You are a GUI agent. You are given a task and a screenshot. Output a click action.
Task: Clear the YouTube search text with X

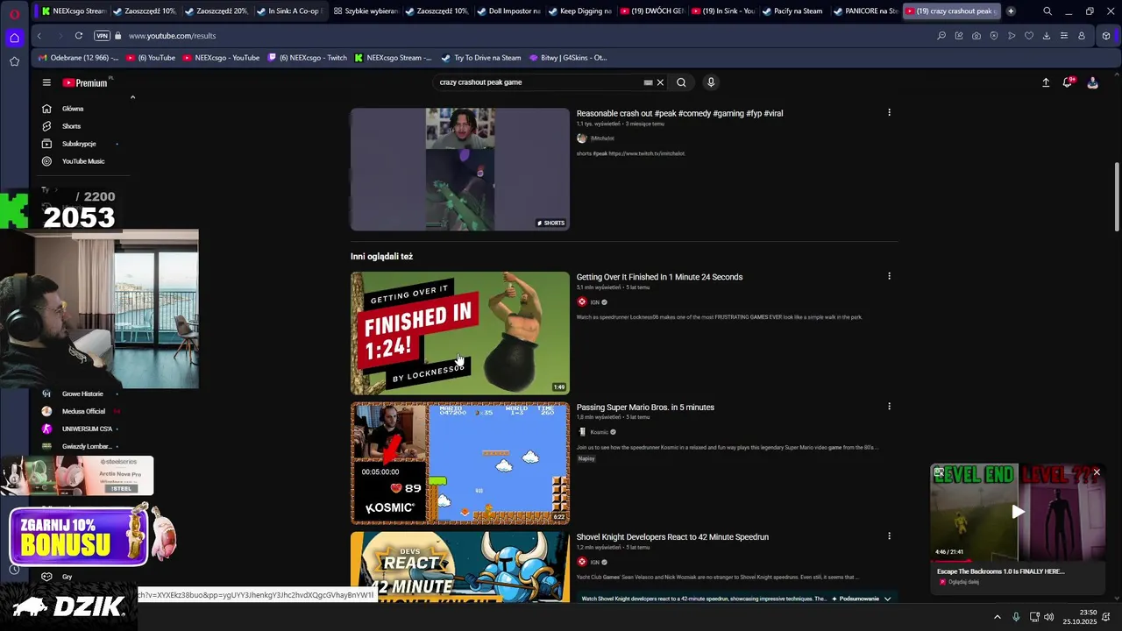[660, 82]
